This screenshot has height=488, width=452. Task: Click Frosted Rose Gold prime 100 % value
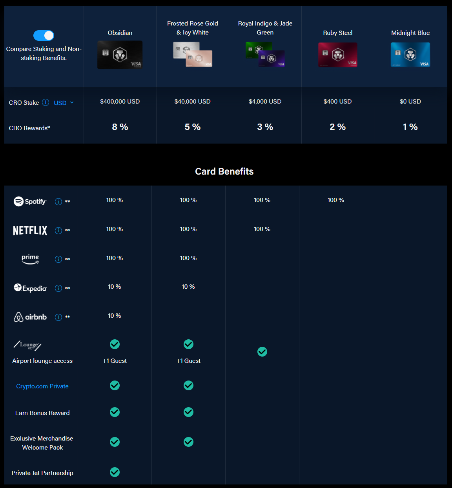click(188, 258)
